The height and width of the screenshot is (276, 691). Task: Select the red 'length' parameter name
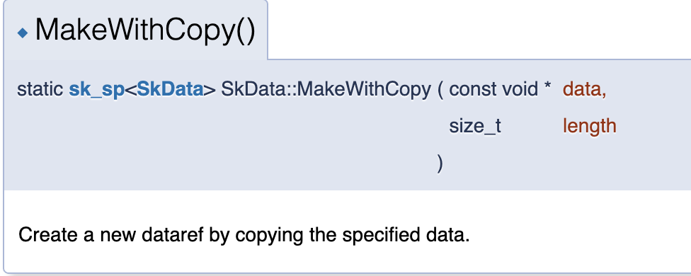590,127
